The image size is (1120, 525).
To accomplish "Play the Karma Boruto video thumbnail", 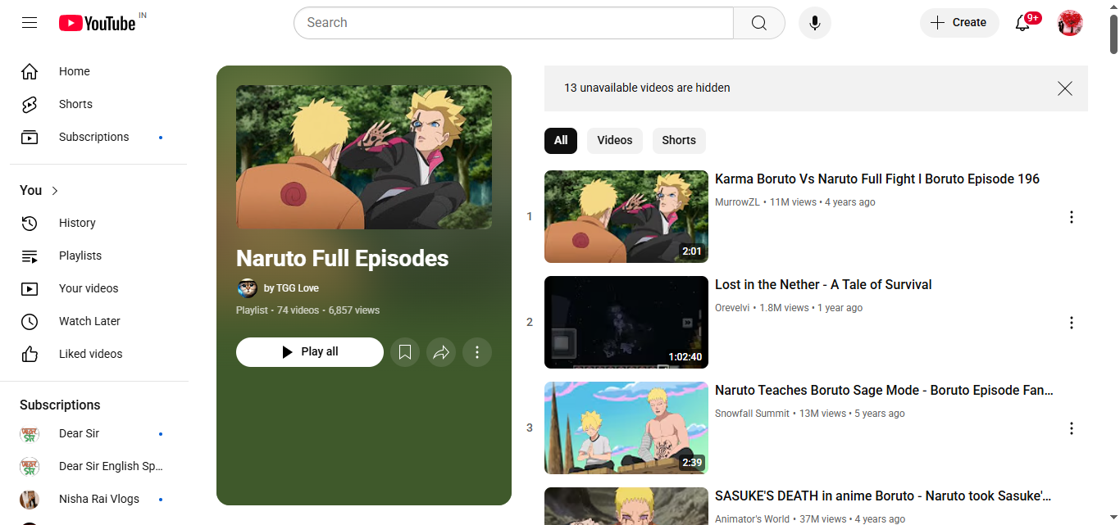I will click(x=626, y=217).
